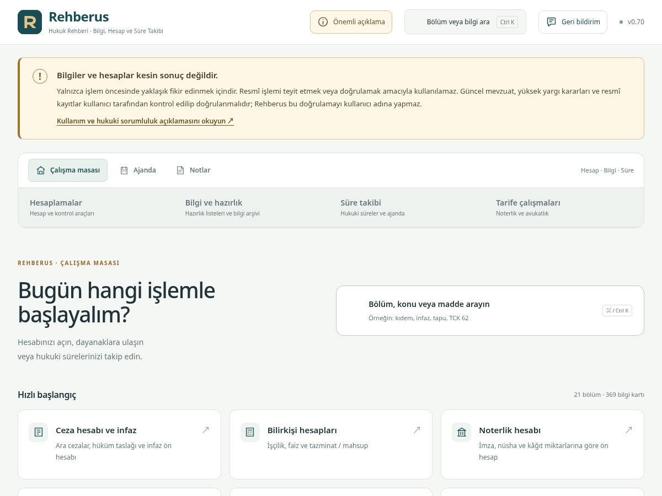Switch to the Notlar tab
Screen dimensions: 662x496
pyautogui.click(x=193, y=170)
